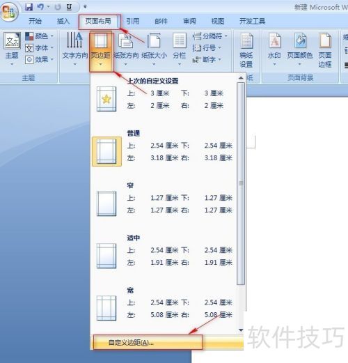Expand the 行号 line numbers dropdown

point(207,48)
